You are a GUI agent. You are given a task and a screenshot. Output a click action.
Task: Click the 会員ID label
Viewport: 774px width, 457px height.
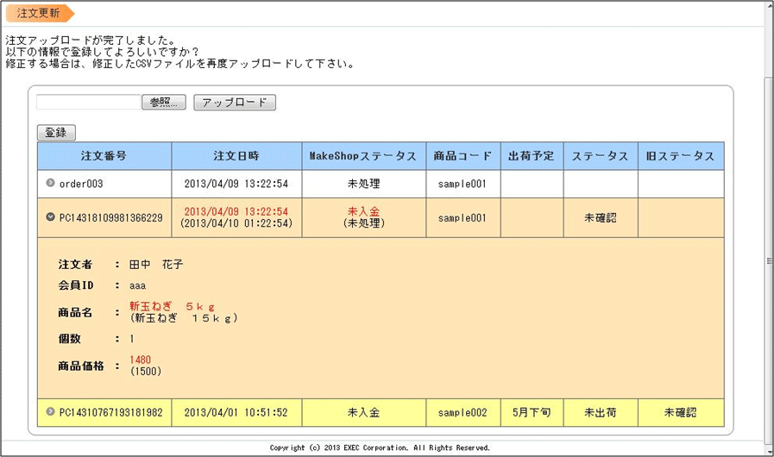76,285
